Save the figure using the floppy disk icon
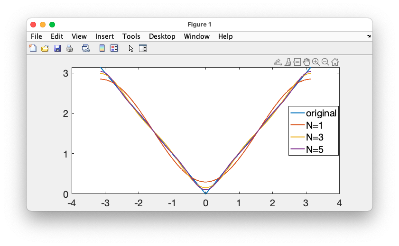 coord(57,48)
